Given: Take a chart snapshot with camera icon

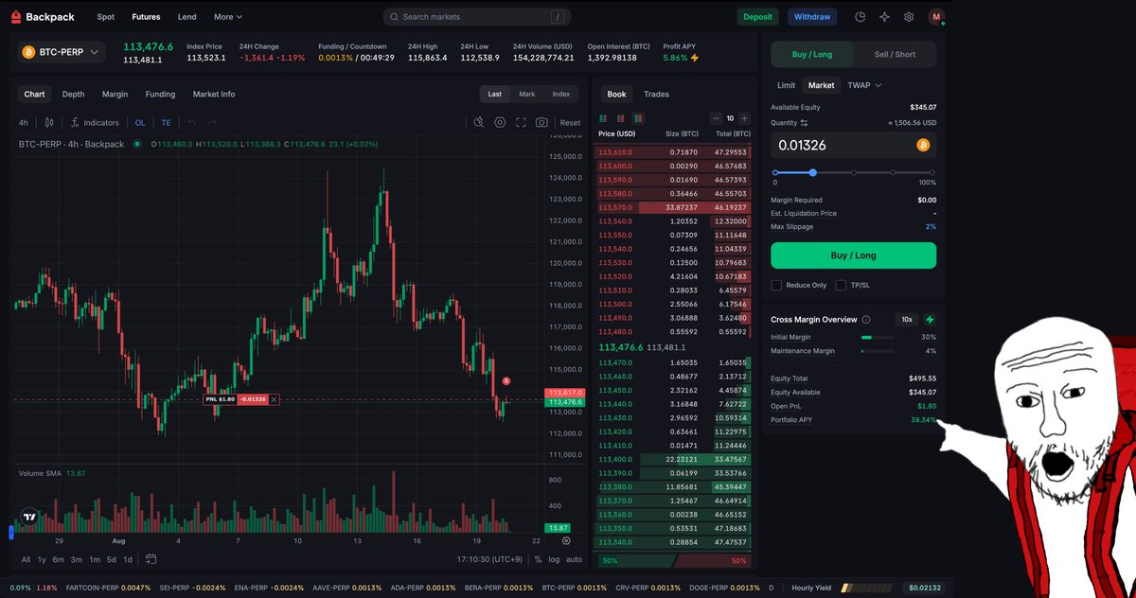Looking at the screenshot, I should coord(541,122).
